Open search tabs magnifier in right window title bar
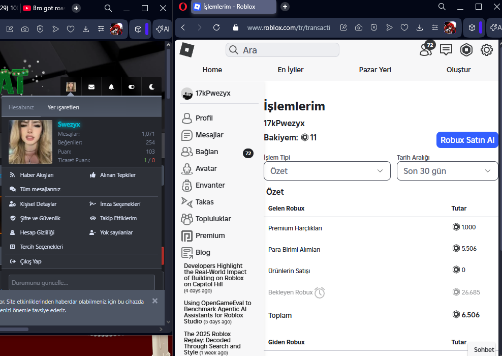Screen dimensions: 502x356 click(442, 7)
